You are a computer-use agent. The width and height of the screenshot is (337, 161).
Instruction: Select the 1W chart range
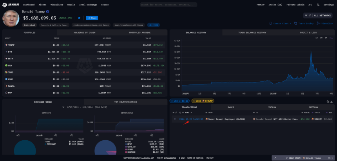tap(317, 38)
